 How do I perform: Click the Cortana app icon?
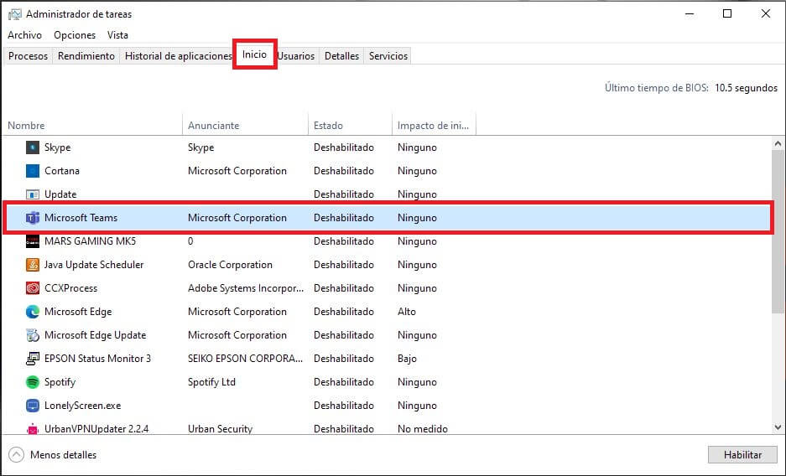[33, 171]
